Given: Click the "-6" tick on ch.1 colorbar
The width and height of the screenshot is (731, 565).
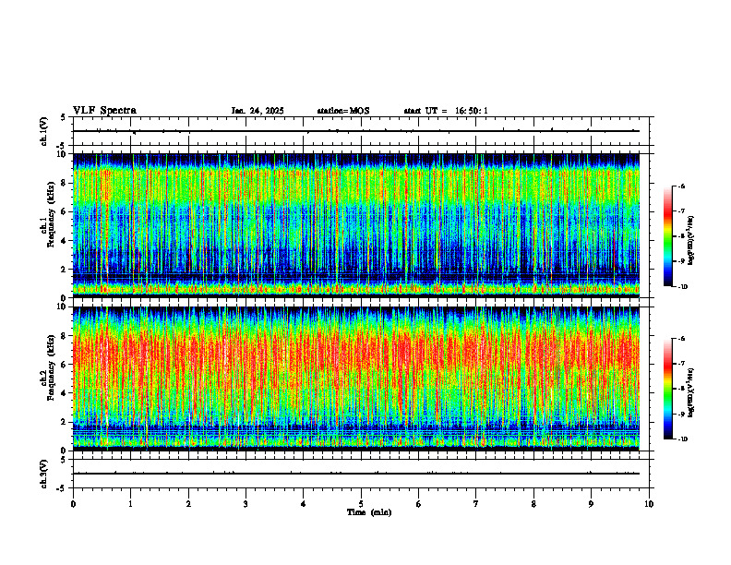Looking at the screenshot, I should click(681, 186).
